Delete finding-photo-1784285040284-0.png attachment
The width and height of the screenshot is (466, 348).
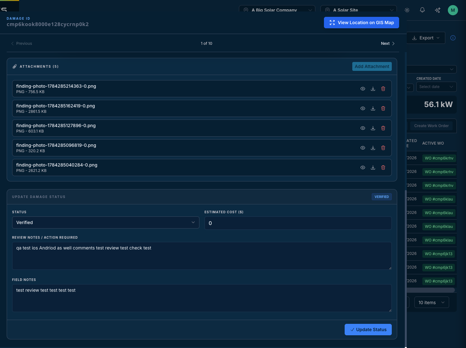[383, 167]
